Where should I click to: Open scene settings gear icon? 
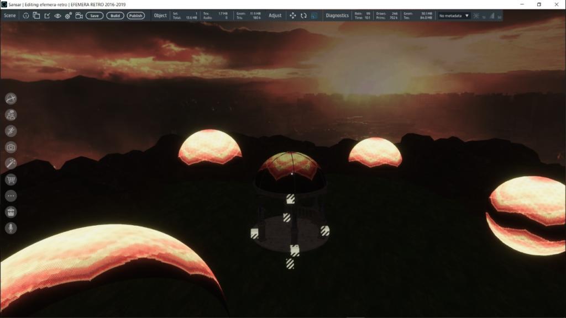coord(68,15)
